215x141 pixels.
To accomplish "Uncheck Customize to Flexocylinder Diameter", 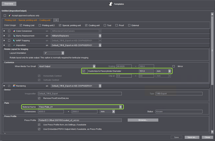I will (x=84, y=71).
